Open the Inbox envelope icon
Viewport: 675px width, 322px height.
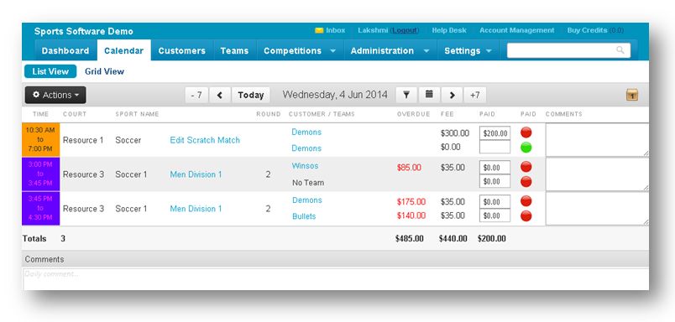pyautogui.click(x=319, y=30)
